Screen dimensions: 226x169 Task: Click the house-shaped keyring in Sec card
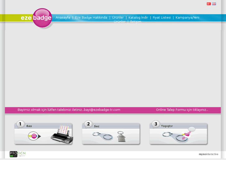121,136
